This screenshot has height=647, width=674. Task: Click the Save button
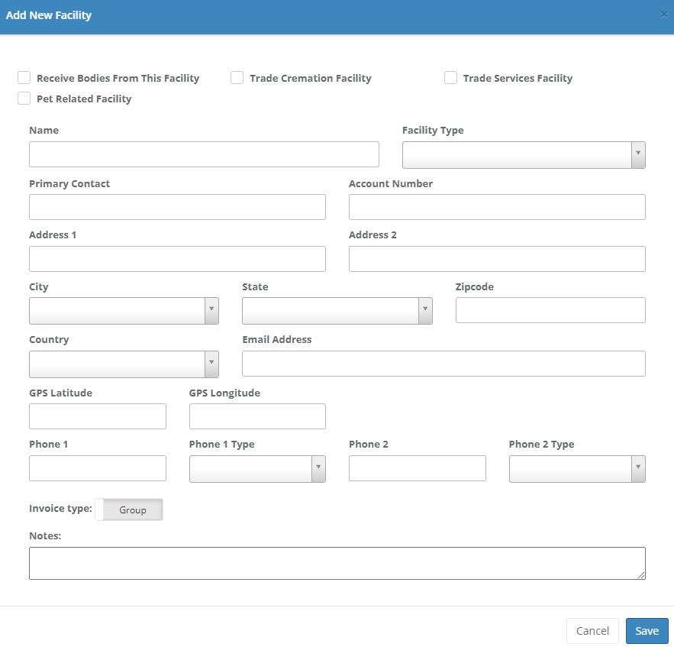pyautogui.click(x=647, y=630)
